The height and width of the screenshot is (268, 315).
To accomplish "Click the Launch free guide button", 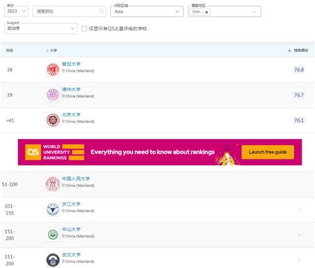I will [268, 152].
